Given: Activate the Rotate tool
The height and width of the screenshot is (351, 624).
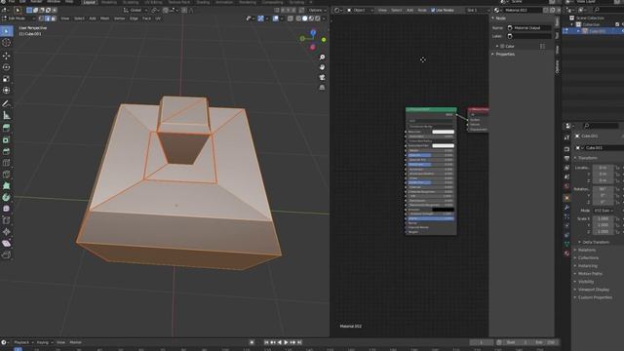Looking at the screenshot, I should click(7, 67).
